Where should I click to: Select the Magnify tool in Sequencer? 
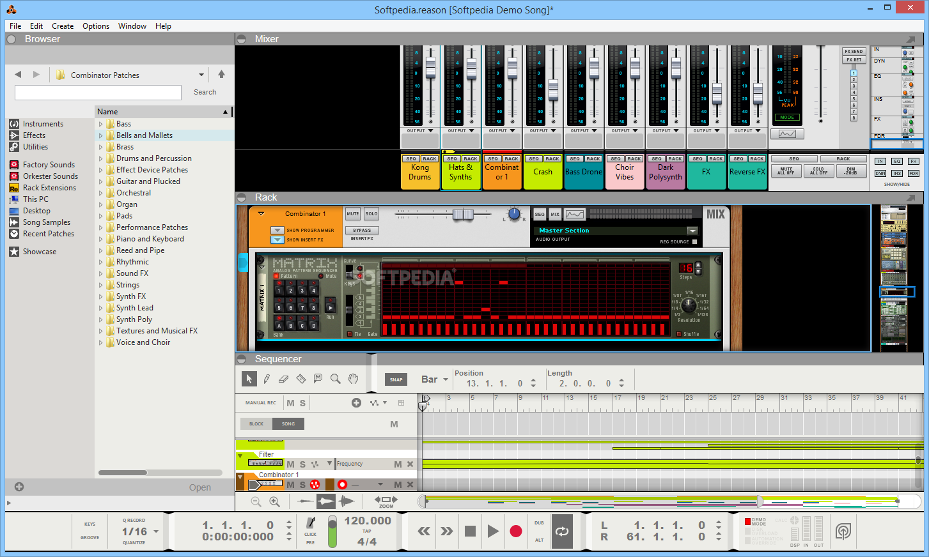tap(335, 379)
